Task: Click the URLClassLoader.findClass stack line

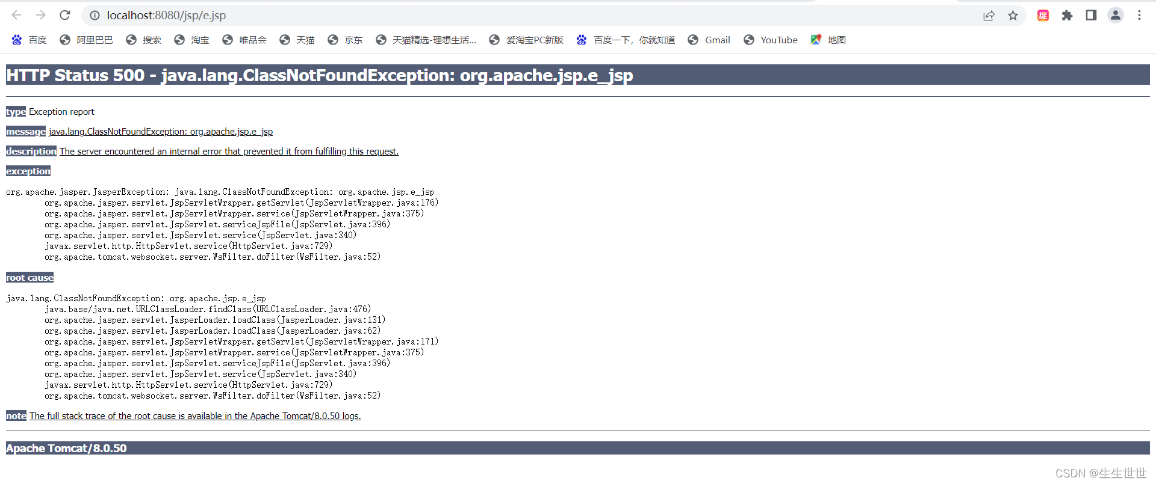Action: pos(208,310)
